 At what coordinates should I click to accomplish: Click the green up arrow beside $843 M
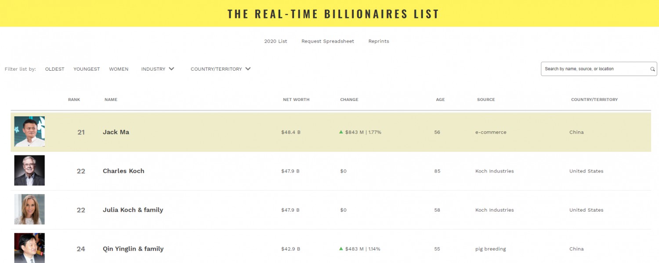pyautogui.click(x=341, y=132)
